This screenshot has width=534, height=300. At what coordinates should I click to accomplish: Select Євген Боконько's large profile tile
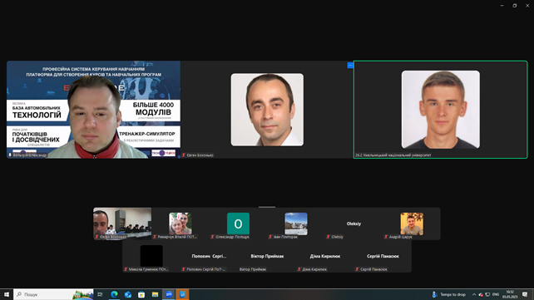(267, 110)
